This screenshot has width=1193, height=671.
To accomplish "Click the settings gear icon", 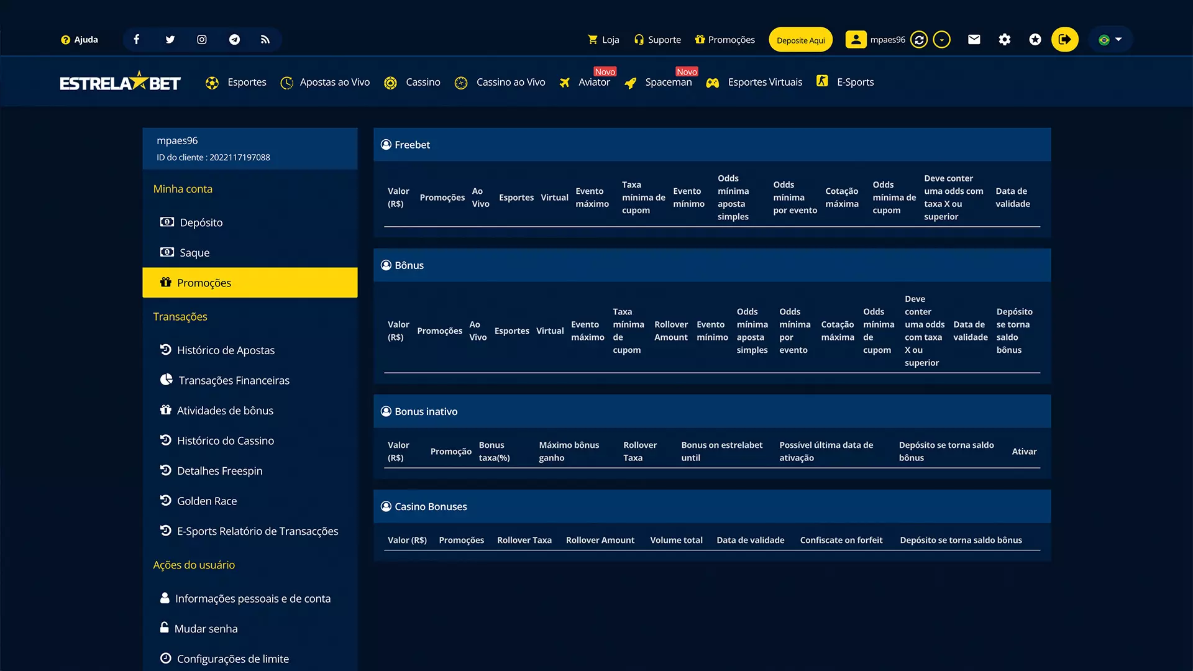I will [x=1003, y=39].
